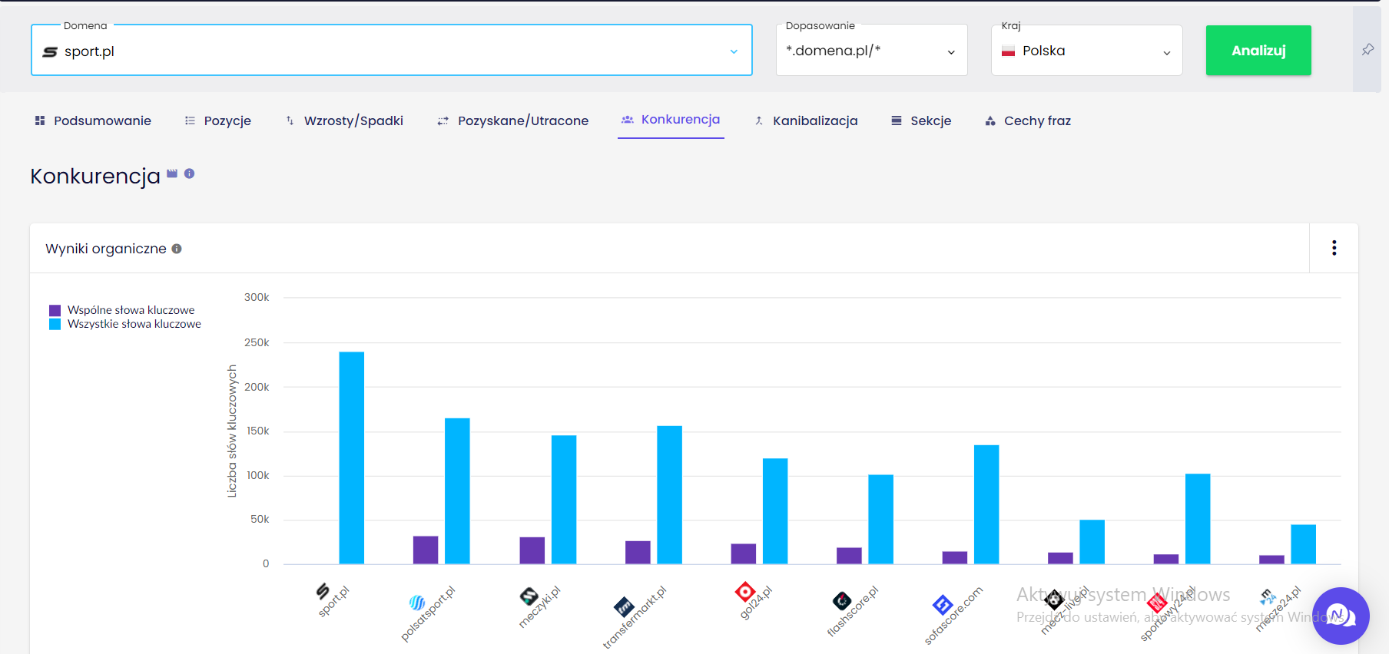
Task: Click the Kanibalizacja merge icon
Action: pos(759,121)
